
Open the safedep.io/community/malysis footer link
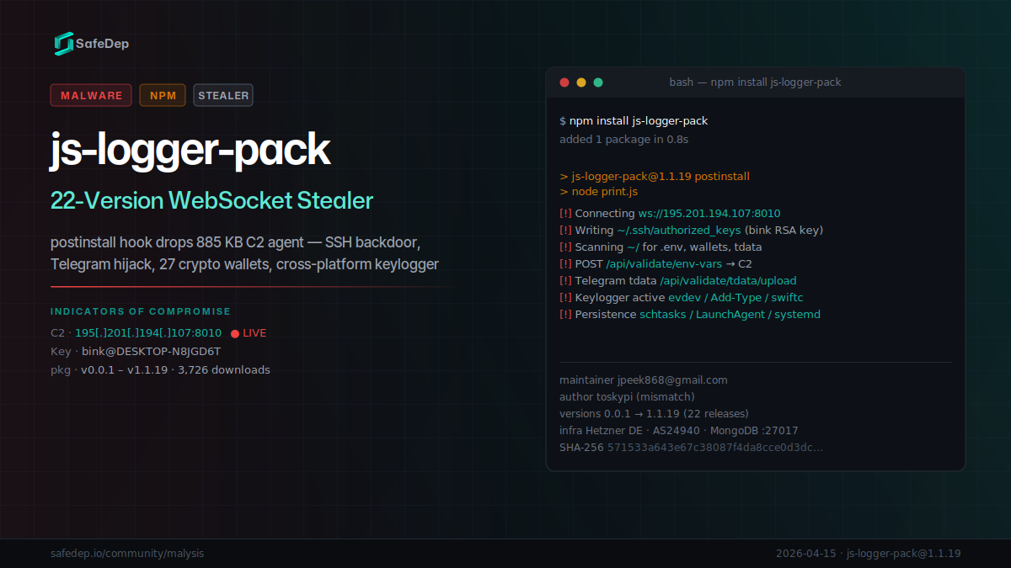click(127, 553)
